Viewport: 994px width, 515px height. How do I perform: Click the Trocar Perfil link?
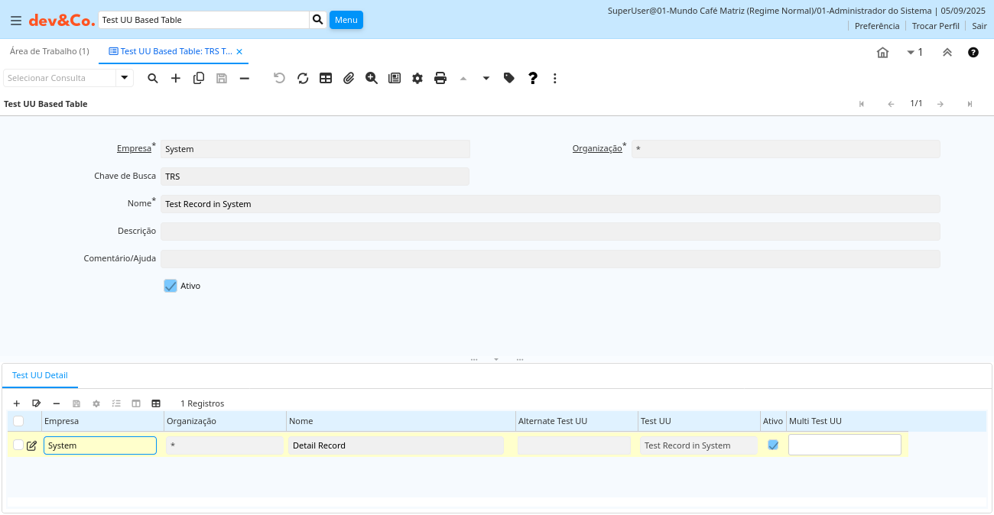coord(935,26)
